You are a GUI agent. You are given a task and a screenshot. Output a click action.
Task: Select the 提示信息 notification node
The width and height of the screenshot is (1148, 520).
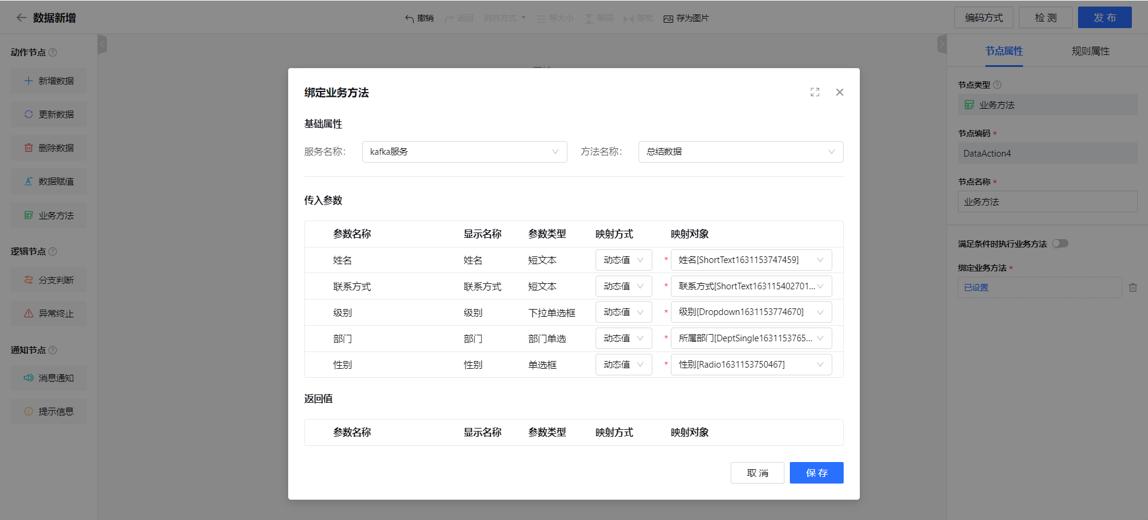48,411
